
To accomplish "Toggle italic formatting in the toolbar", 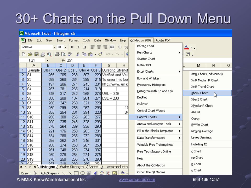I will 78,47.
